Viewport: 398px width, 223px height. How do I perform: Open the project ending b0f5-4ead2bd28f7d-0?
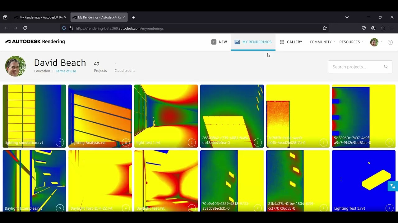point(298,116)
